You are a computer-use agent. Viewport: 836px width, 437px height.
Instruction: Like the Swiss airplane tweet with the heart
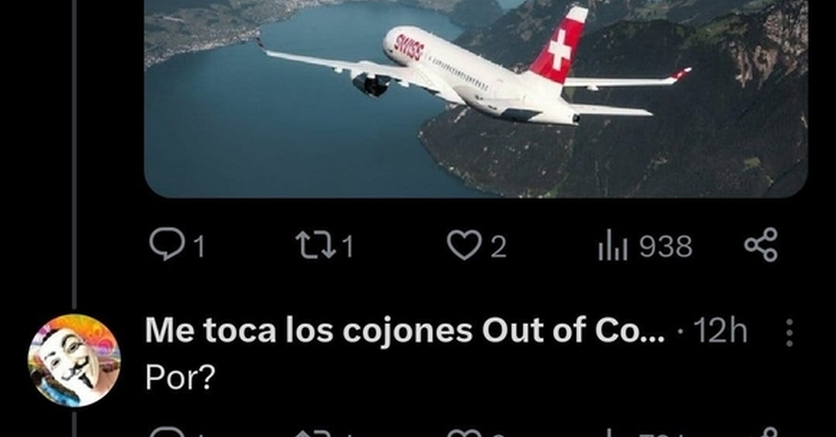pos(464,245)
